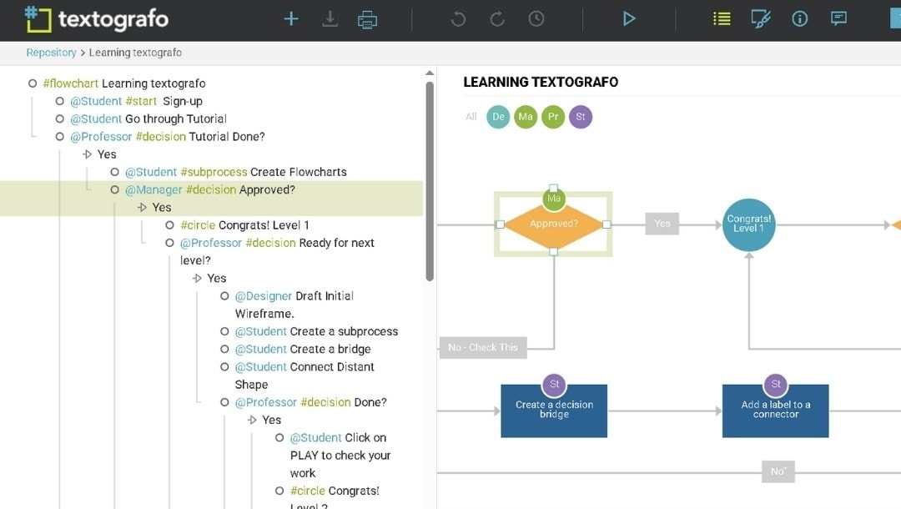Redo the last change
This screenshot has width=901, height=509.
coord(497,19)
